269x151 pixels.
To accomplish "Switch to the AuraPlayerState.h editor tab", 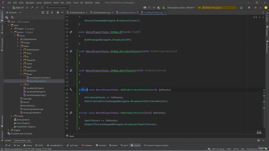I will coord(127,13).
